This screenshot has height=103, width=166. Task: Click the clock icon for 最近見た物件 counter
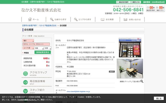(148, 7)
